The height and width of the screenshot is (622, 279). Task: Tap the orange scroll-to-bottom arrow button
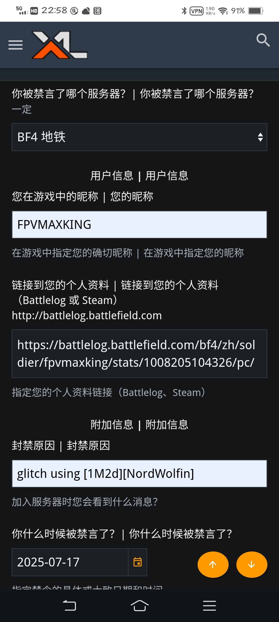point(252,564)
